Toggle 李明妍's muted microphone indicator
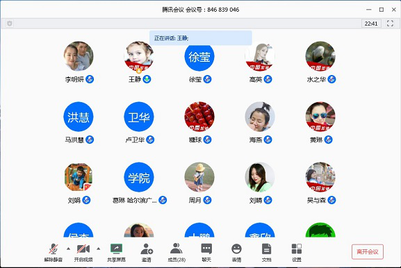The width and height of the screenshot is (401, 268). tap(90, 79)
